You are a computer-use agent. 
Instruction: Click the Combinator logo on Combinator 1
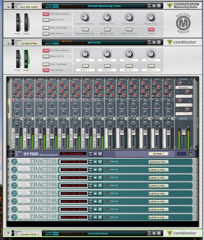click(182, 42)
